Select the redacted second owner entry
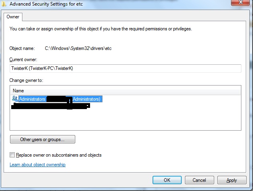Screen dimensions: 253x191 click(51, 106)
